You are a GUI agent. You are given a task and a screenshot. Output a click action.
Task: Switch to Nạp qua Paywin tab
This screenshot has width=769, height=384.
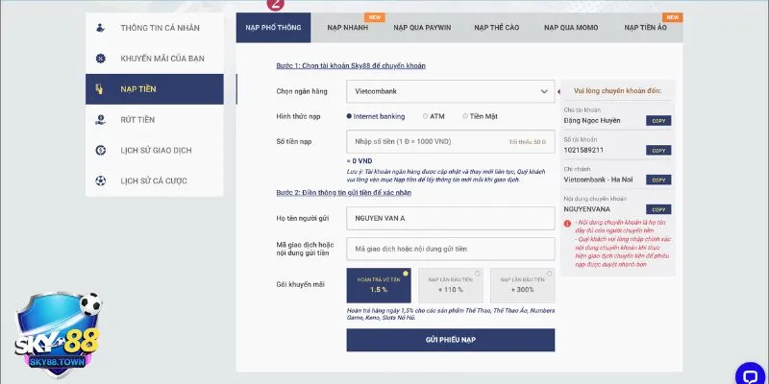pyautogui.click(x=422, y=28)
